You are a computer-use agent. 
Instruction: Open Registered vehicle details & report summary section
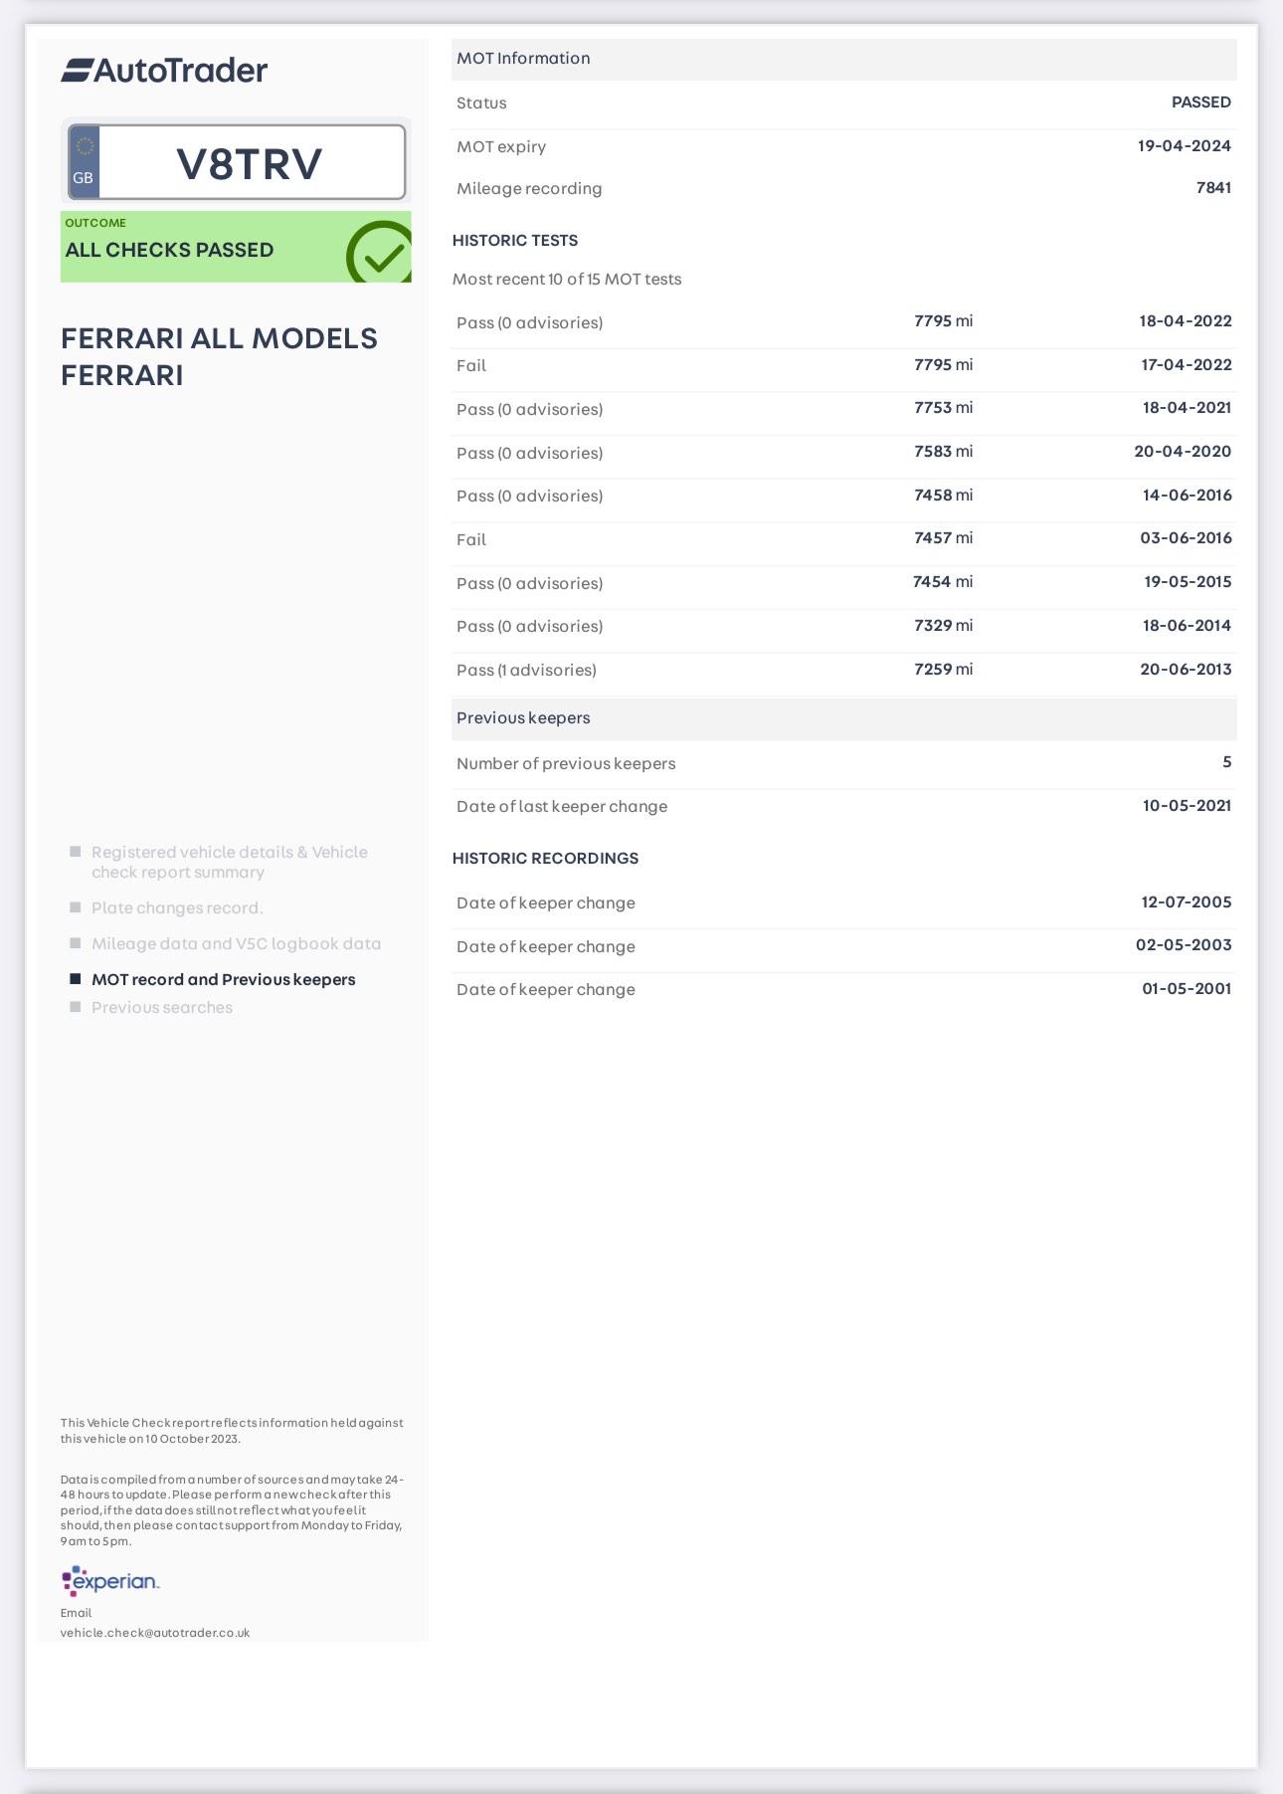tap(229, 862)
